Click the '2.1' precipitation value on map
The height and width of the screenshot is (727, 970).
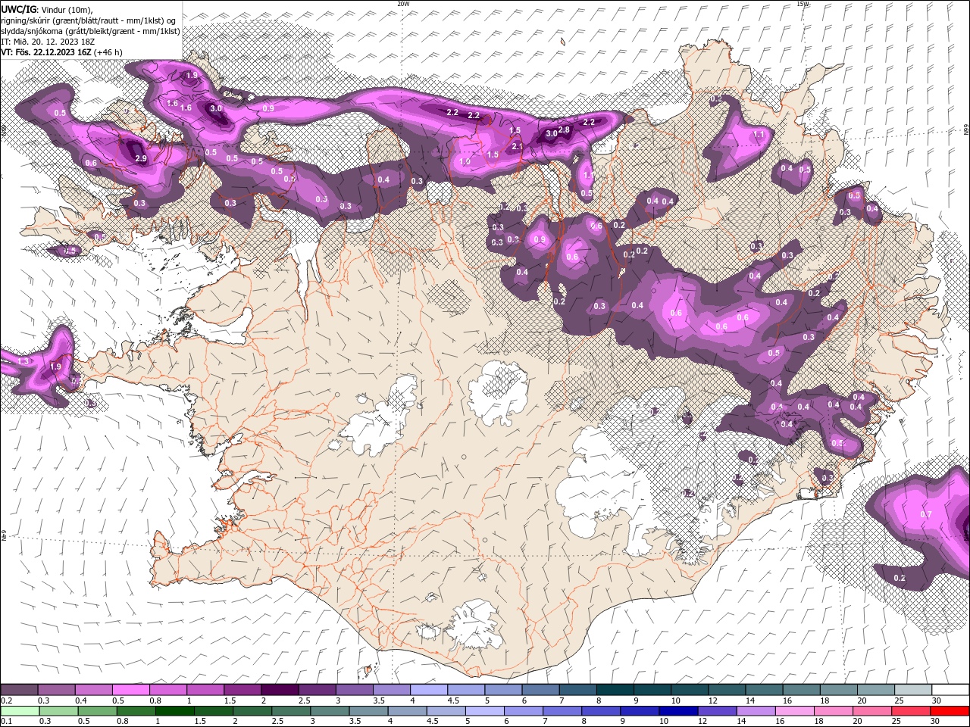pyautogui.click(x=518, y=146)
